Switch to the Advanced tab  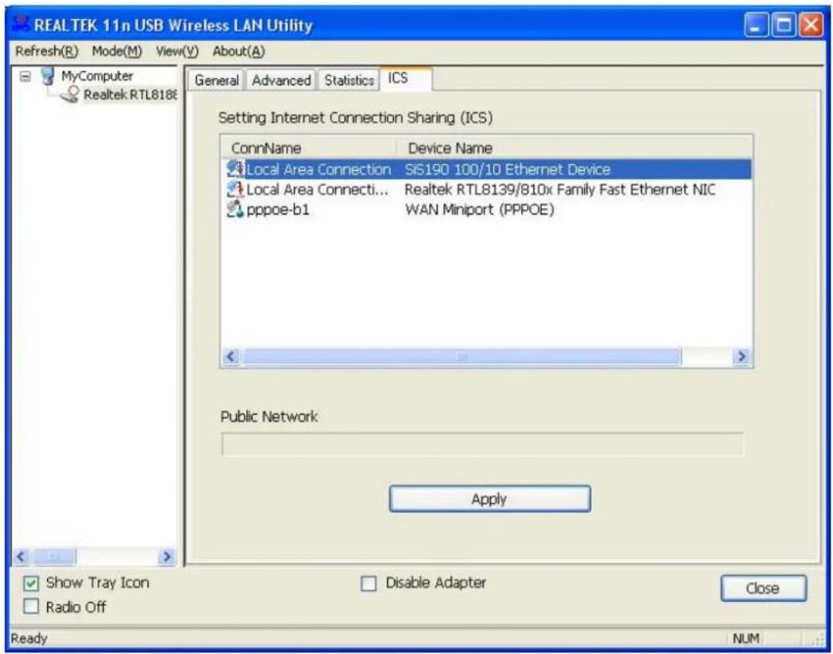point(281,80)
